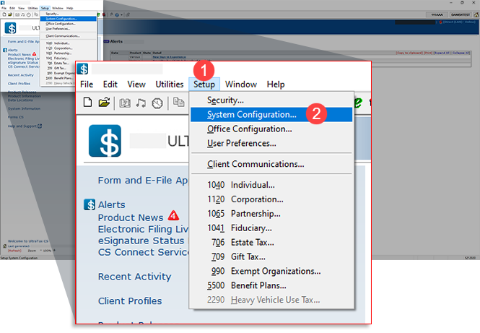The image size is (480, 333).
Task: Choose 1120 Corporation... in enlarged menu
Action: click(271, 199)
